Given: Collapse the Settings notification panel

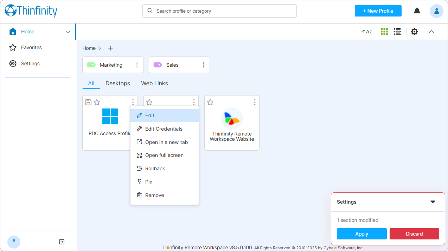Looking at the screenshot, I should 433,202.
